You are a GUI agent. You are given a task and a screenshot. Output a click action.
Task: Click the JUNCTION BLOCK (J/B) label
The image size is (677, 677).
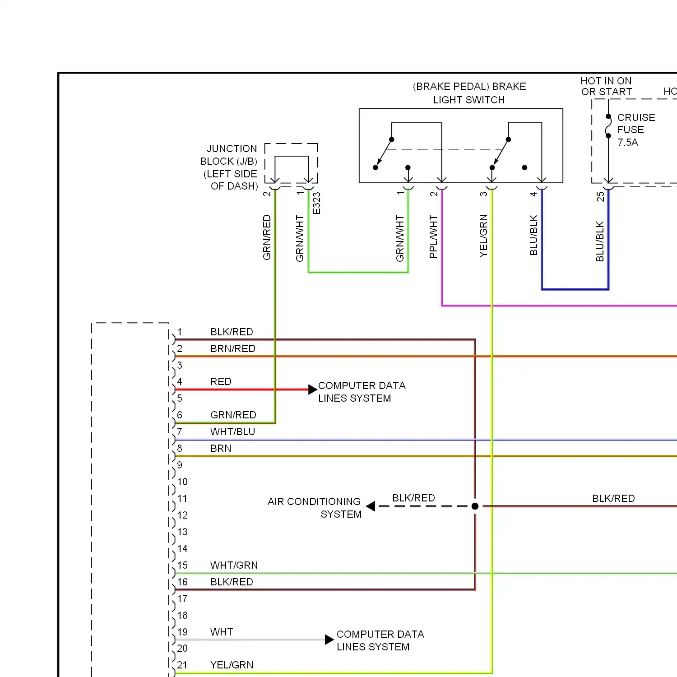pos(229,167)
